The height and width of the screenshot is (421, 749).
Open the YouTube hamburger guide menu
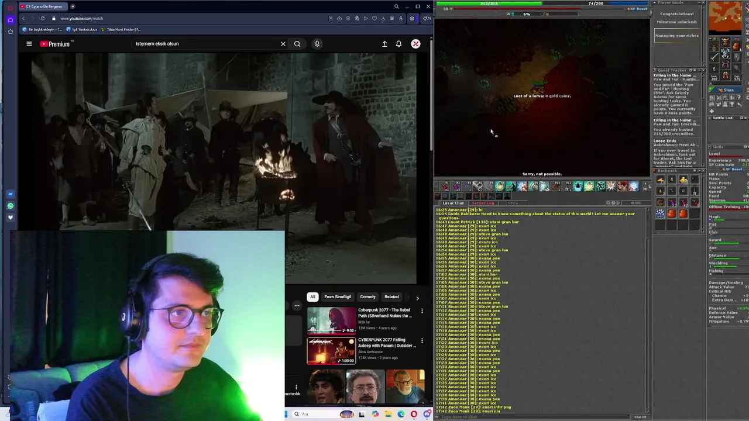point(29,44)
